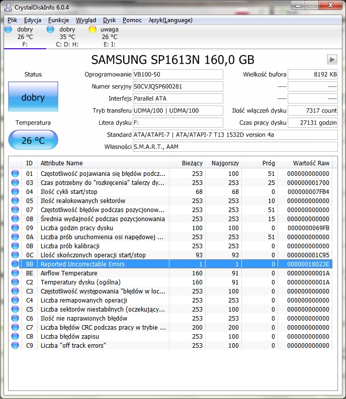Click the status orb of attribute C2
The height and width of the screenshot is (399, 346).
15,282
